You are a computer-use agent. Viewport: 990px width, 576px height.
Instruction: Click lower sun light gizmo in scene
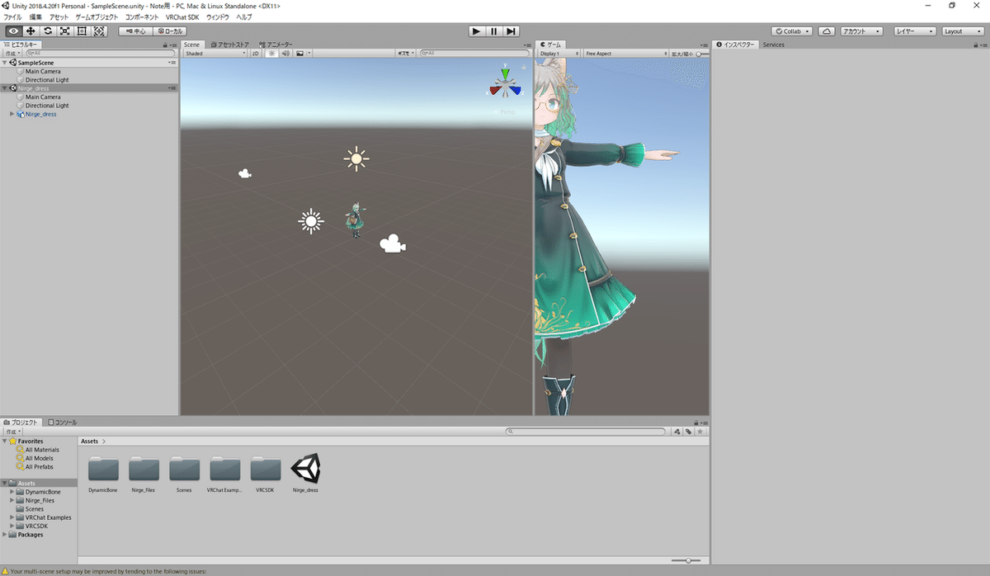point(310,220)
